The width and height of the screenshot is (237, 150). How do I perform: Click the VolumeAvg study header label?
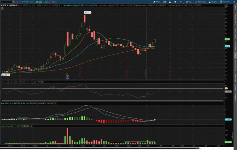pyautogui.click(x=7, y=126)
